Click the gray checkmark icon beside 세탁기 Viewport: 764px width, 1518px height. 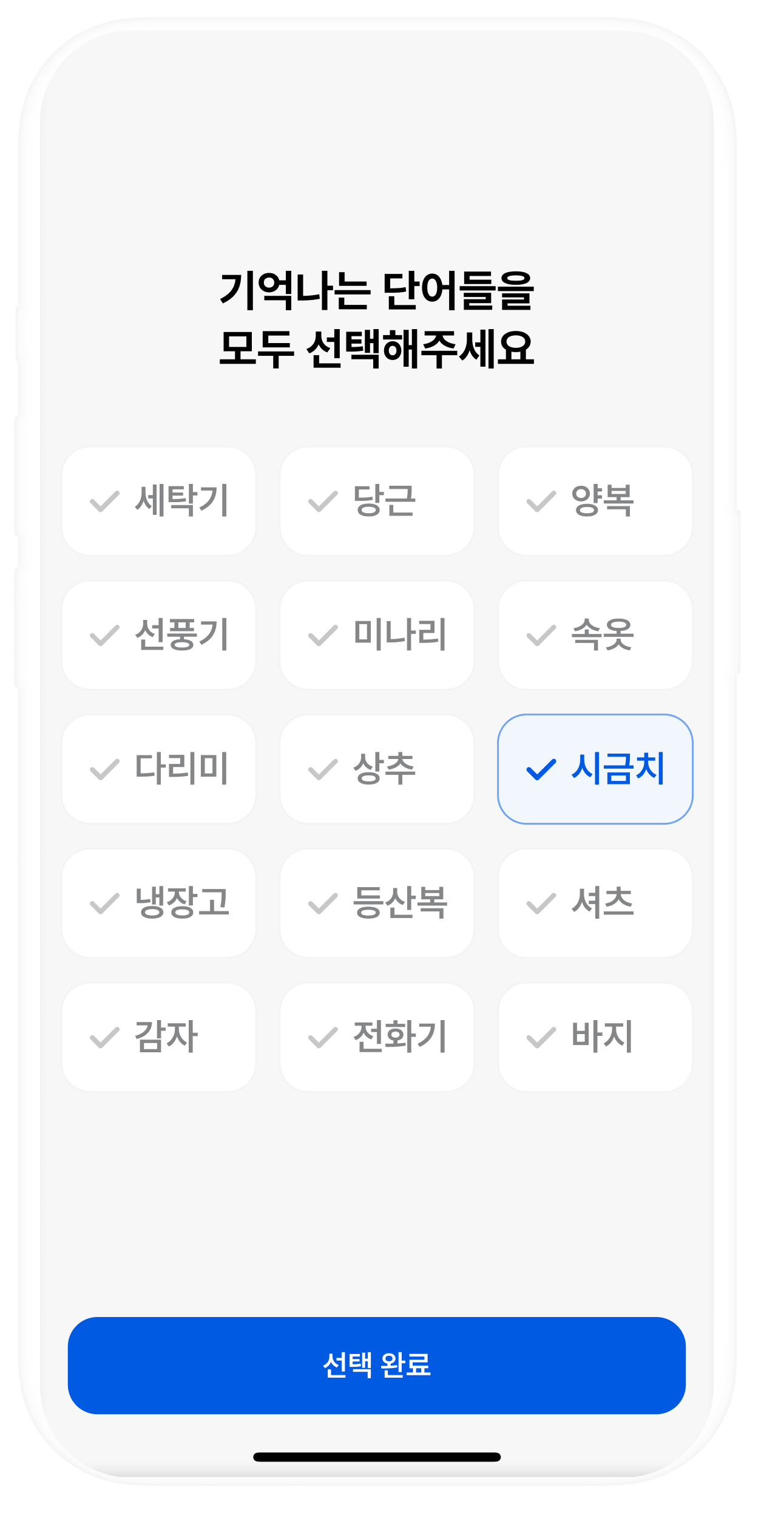pyautogui.click(x=104, y=502)
